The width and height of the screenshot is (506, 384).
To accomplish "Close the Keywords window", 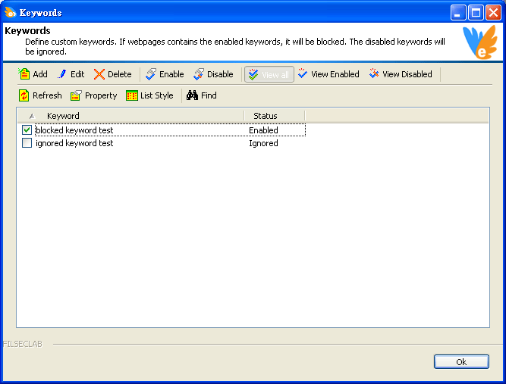I will [492, 12].
